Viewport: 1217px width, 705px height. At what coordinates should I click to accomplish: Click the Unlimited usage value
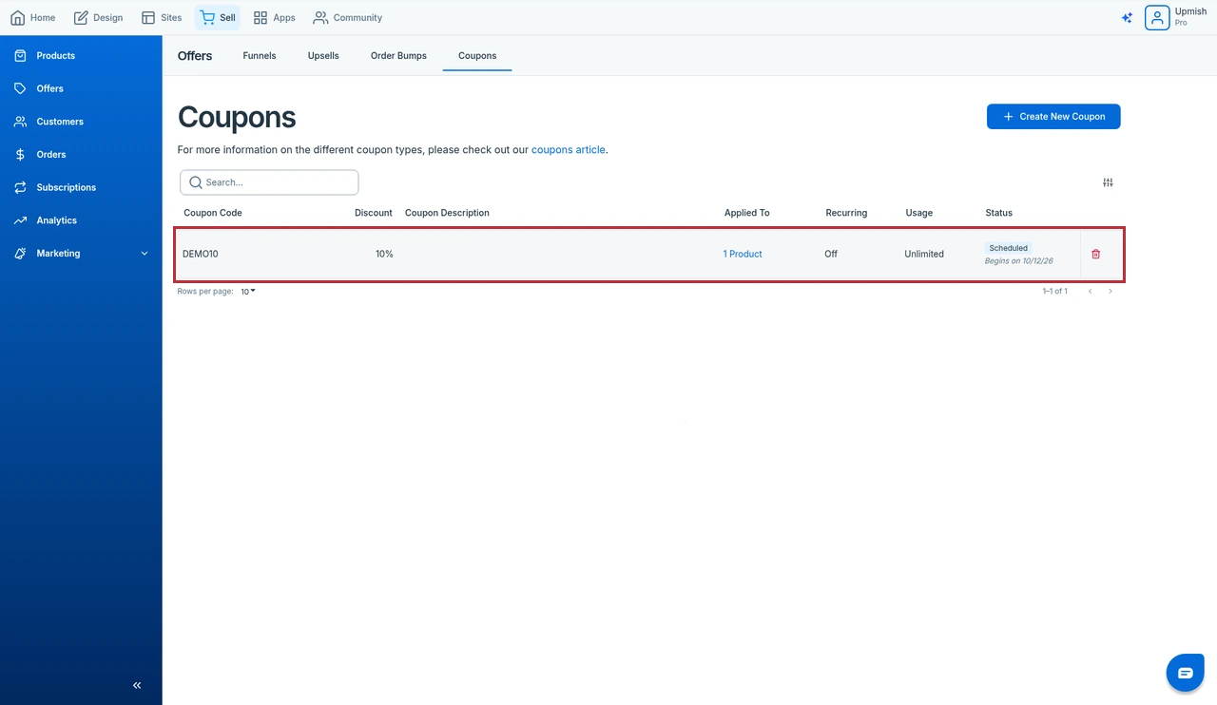(924, 254)
